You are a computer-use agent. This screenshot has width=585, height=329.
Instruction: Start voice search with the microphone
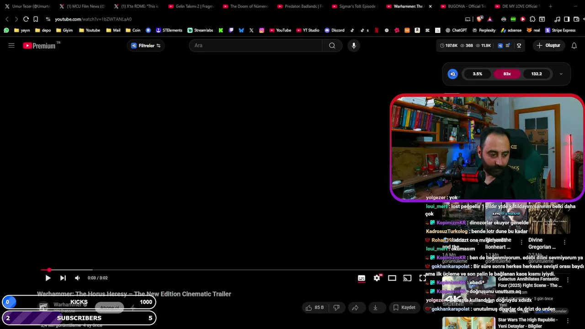click(x=354, y=45)
